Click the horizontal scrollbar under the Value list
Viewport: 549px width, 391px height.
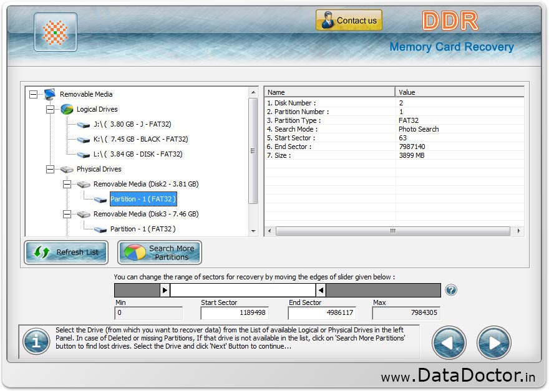393,231
